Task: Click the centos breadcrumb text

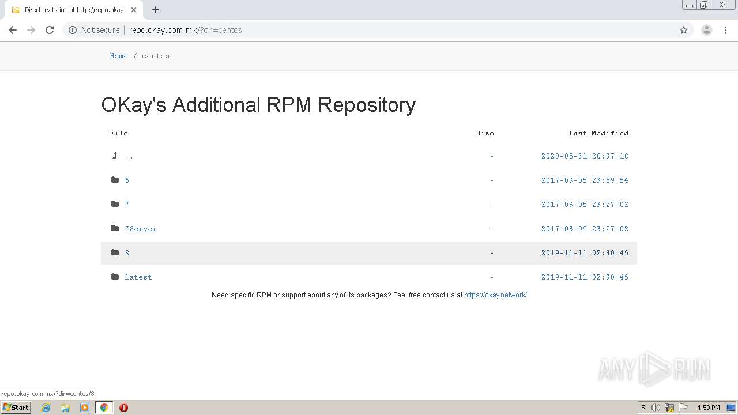Action: click(156, 56)
